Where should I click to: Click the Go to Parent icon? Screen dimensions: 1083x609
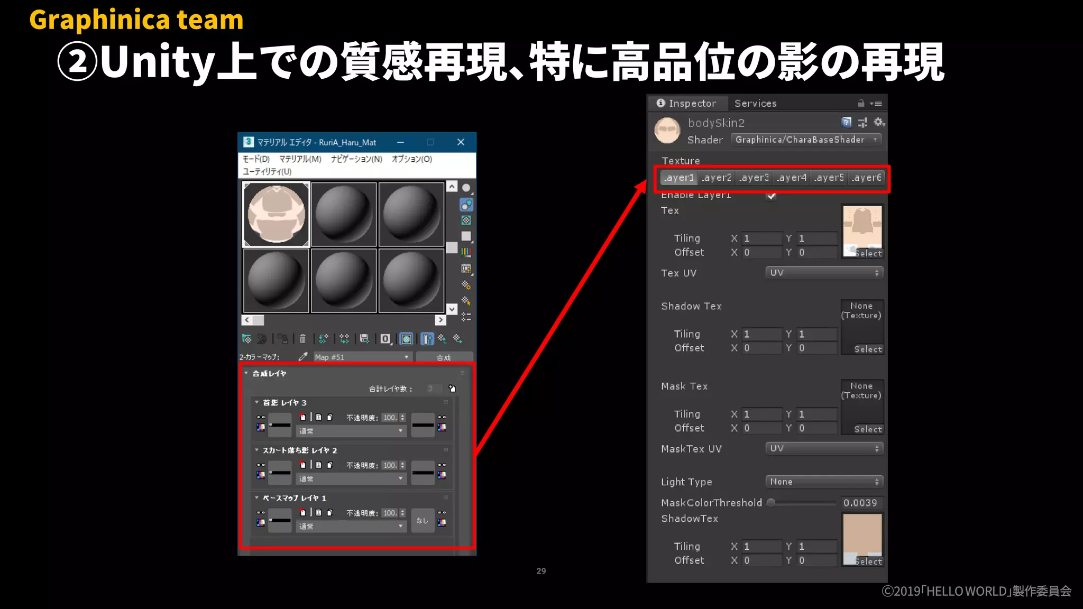[442, 339]
